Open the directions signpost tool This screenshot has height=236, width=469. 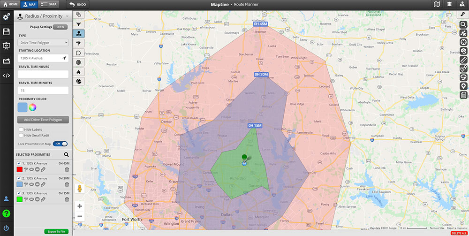79,43
